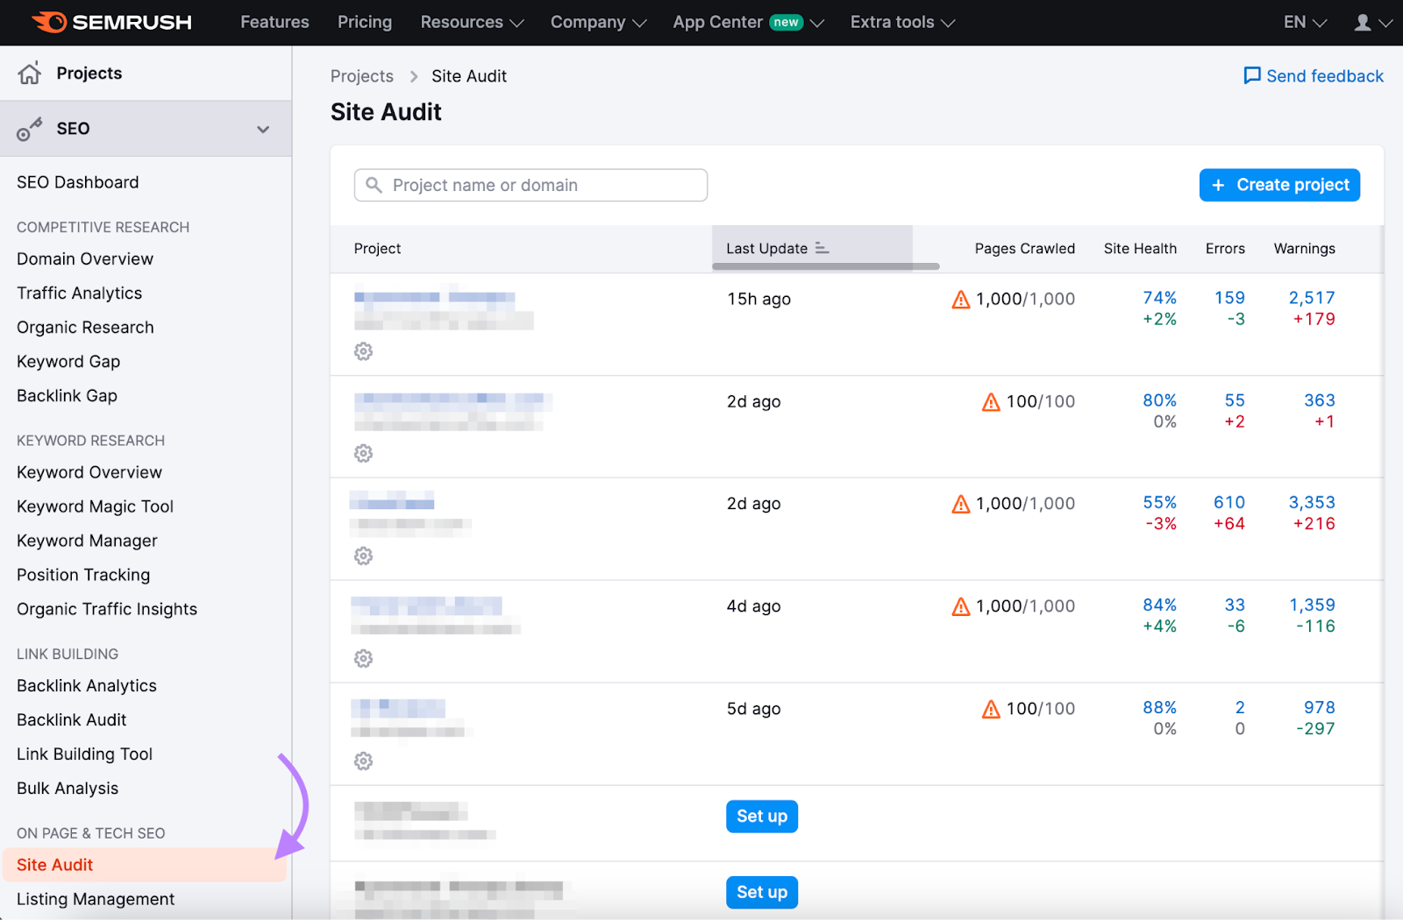The image size is (1403, 920).
Task: Open the Projects home icon
Action: coord(29,73)
